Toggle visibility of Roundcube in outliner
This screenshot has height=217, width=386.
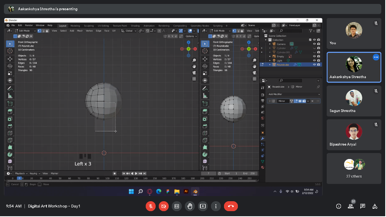pyautogui.click(x=314, y=64)
